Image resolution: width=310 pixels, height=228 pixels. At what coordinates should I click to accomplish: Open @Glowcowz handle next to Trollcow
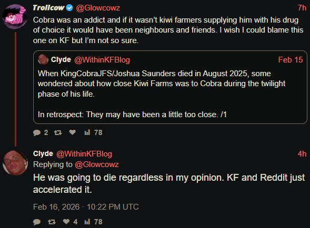tap(98, 8)
